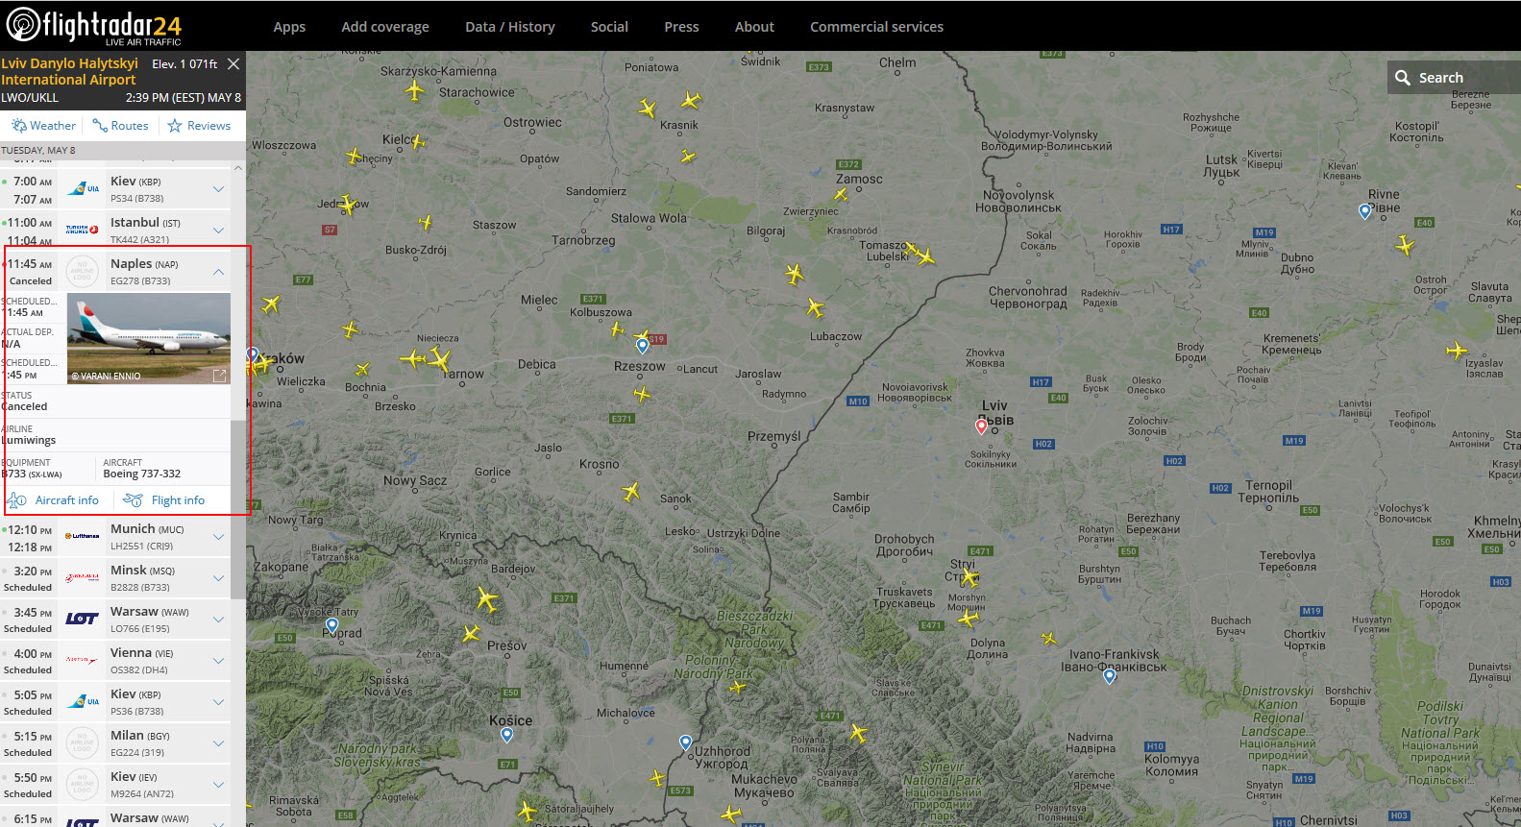
Task: Collapse the Naples flight details
Action: click(x=219, y=272)
